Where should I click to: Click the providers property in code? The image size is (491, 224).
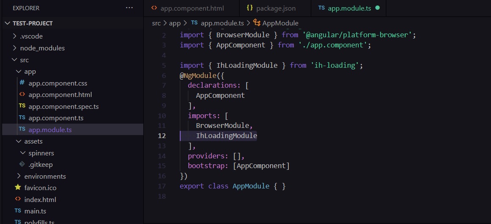point(206,155)
